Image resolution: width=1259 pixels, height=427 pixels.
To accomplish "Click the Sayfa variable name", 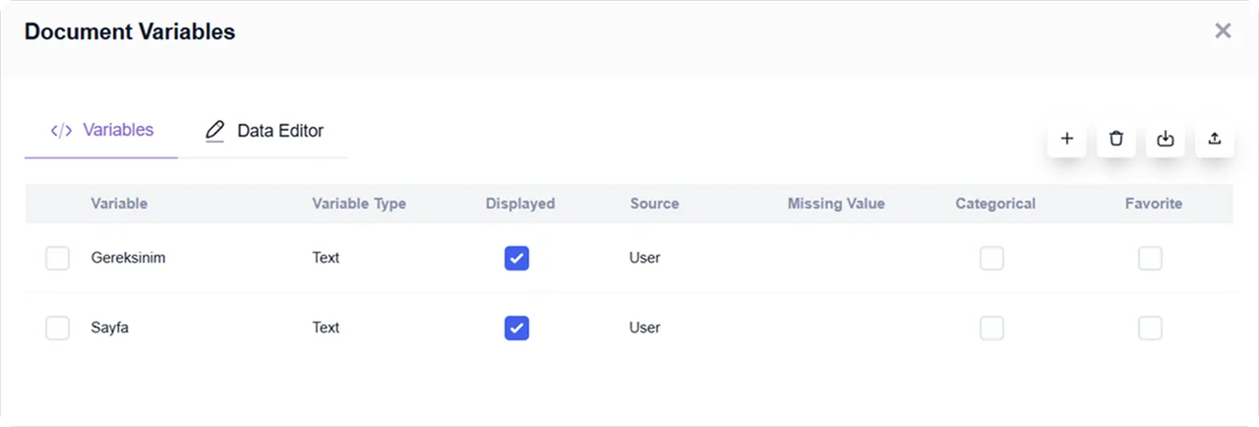I will (109, 328).
